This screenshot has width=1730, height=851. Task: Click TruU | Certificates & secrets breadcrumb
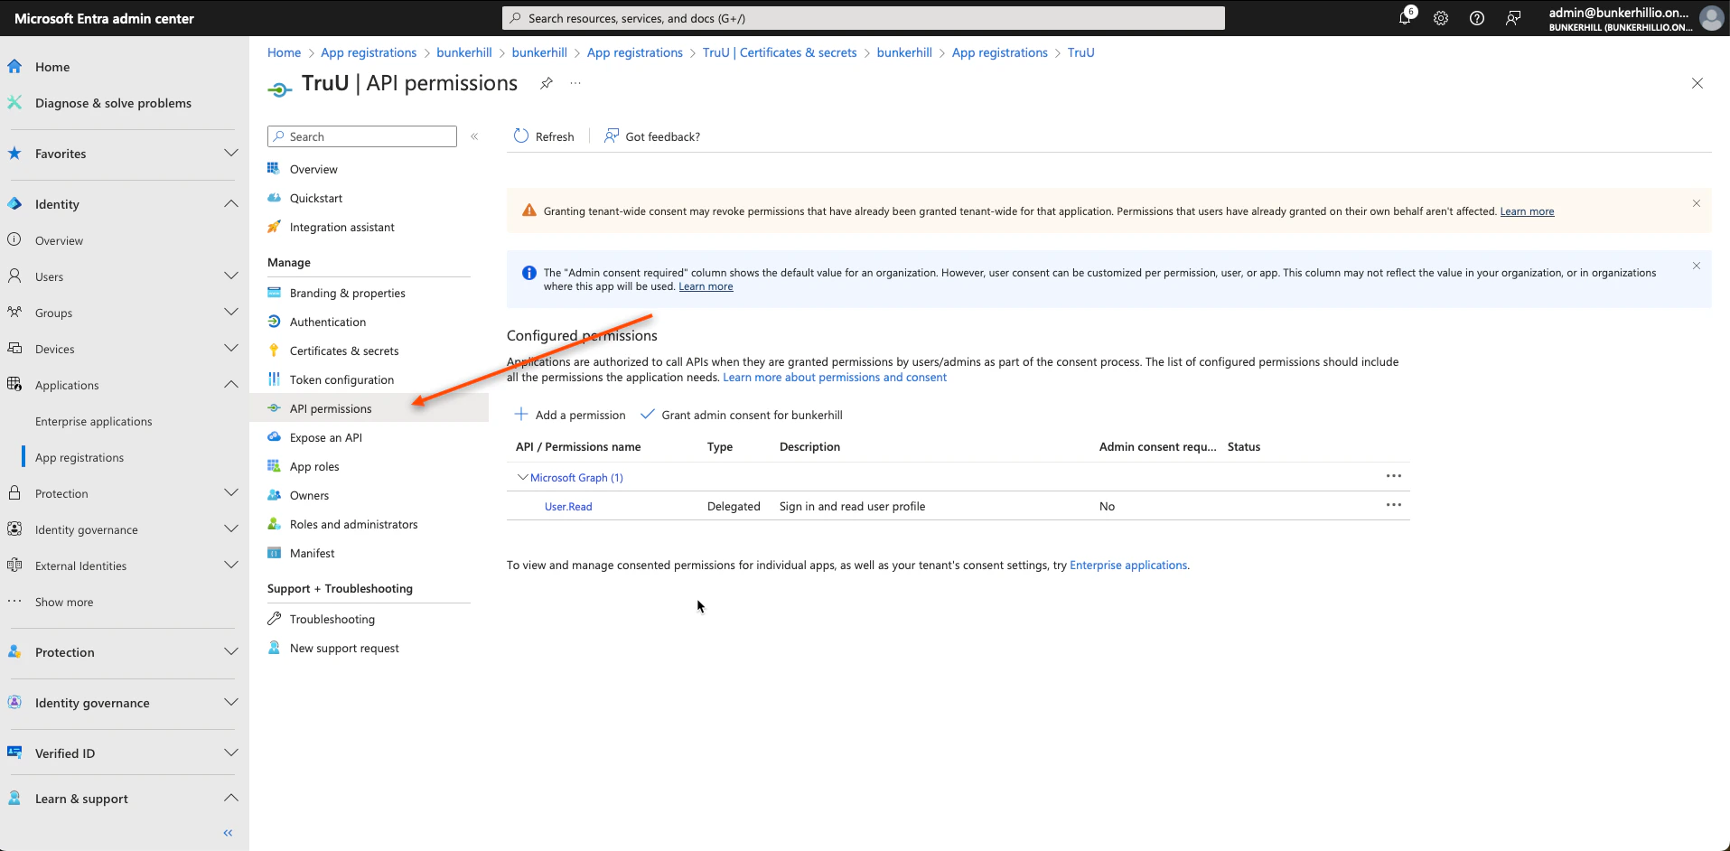pos(780,52)
